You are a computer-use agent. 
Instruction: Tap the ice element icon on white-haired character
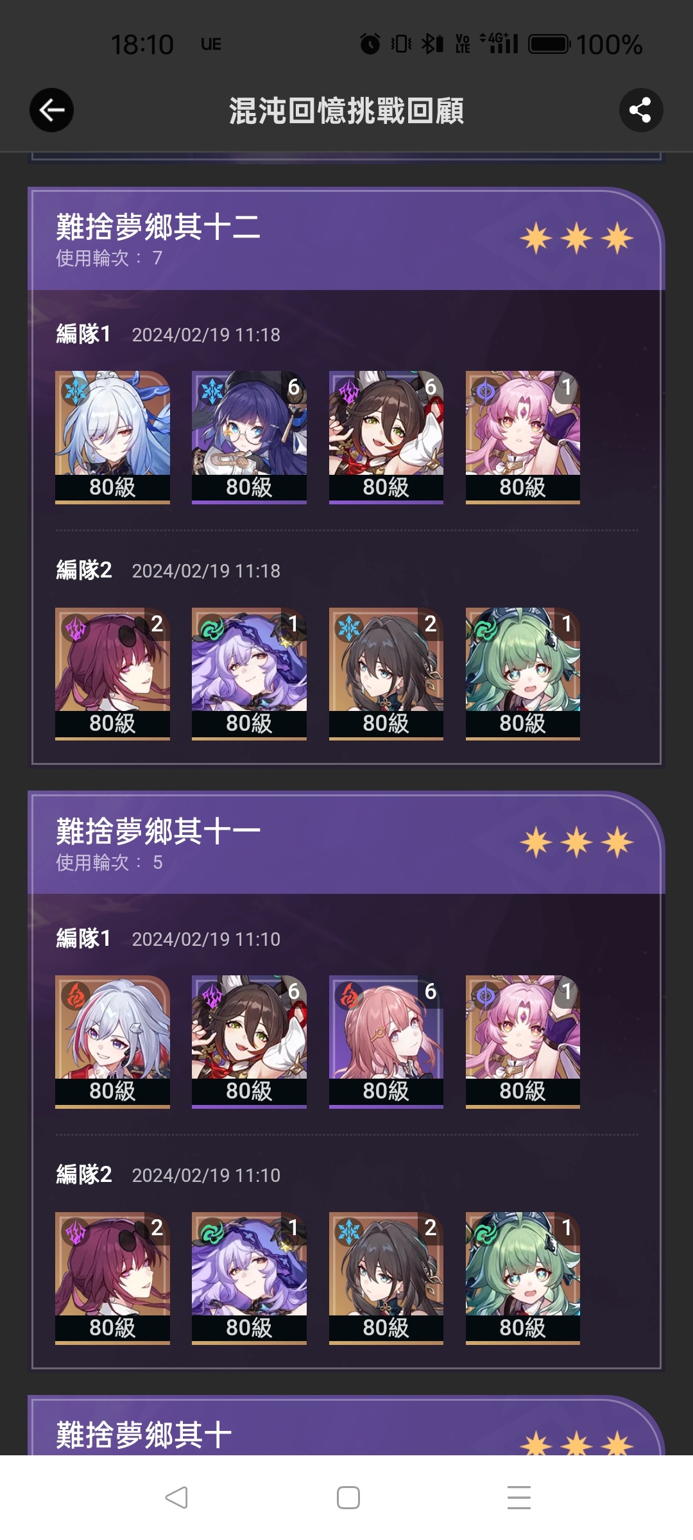(x=76, y=391)
